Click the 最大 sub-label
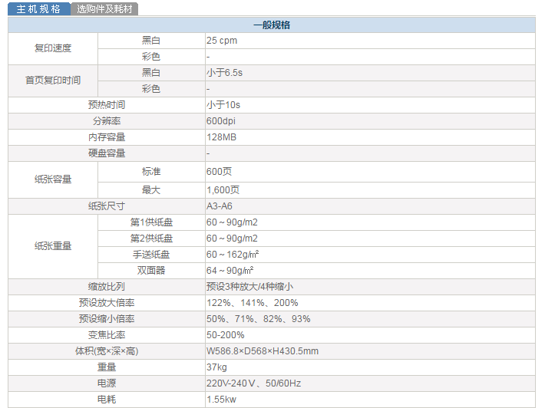 click(151, 190)
